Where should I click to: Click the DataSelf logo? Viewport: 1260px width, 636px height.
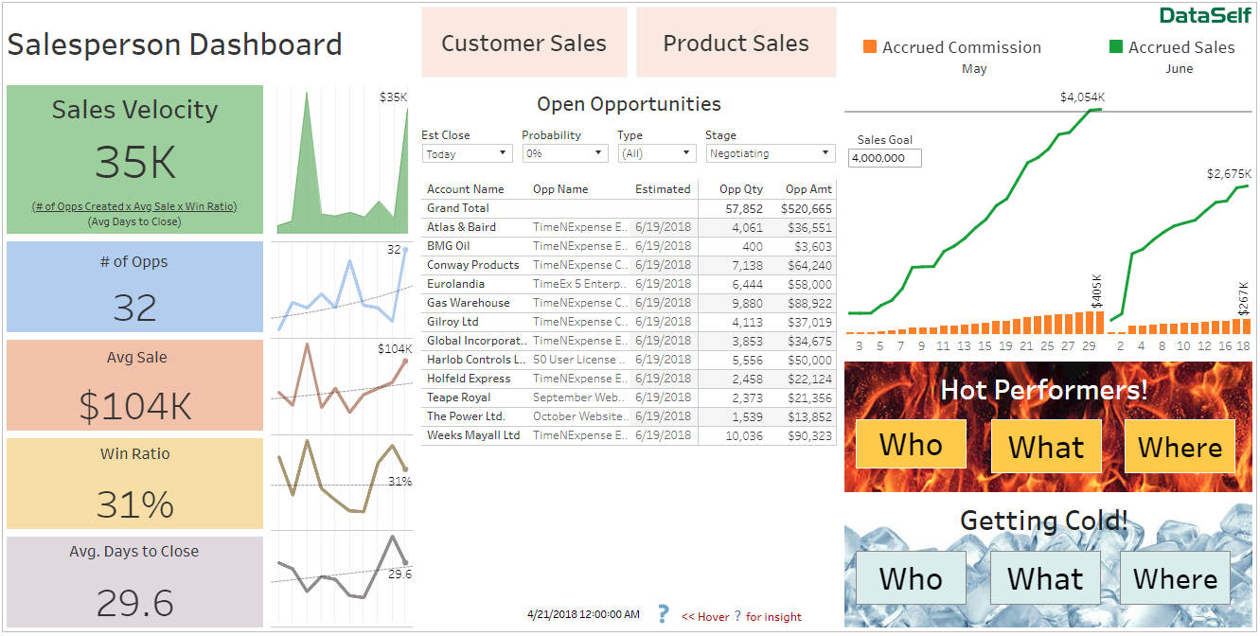pos(1204,15)
